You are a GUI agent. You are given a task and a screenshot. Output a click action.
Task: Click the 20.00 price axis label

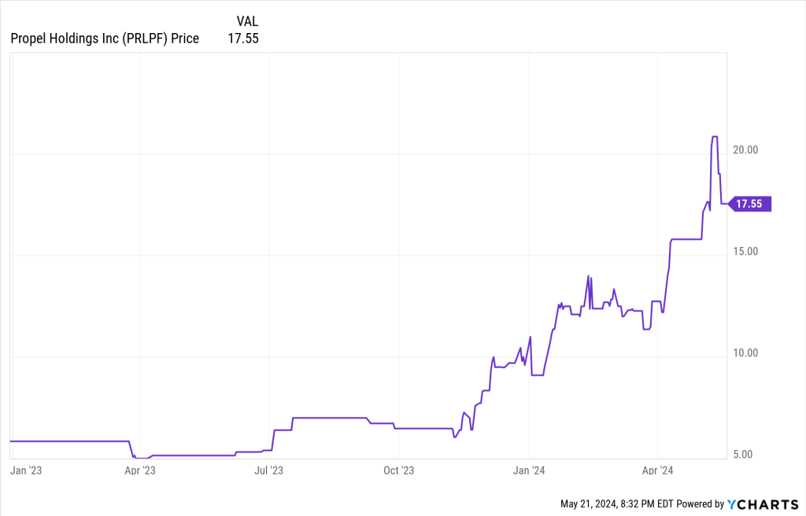pos(743,150)
